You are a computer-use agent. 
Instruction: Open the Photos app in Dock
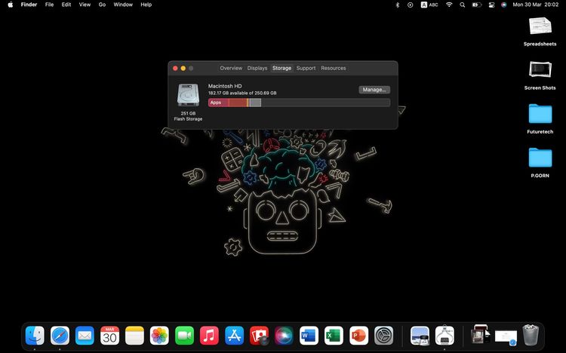(159, 336)
